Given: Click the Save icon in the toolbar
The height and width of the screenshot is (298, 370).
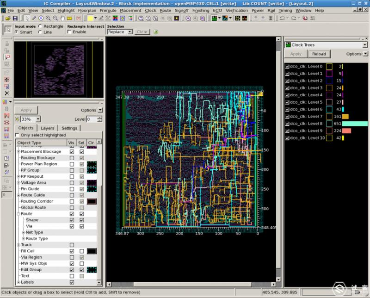Looking at the screenshot, I should coord(15,18).
